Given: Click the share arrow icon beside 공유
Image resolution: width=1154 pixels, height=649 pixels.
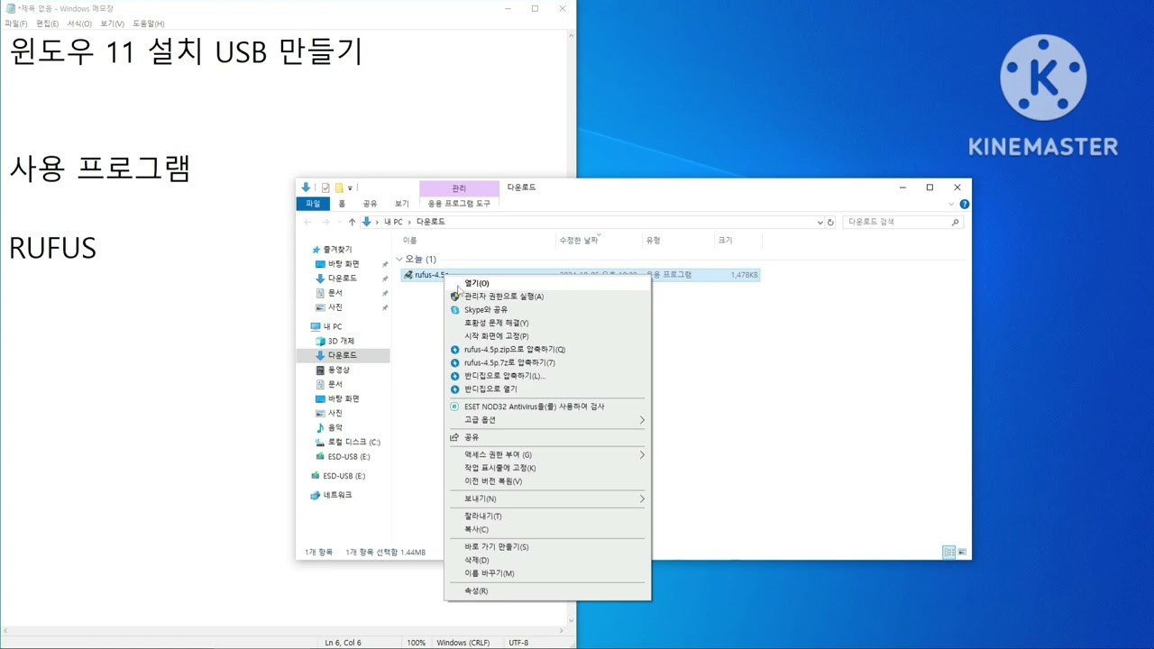Looking at the screenshot, I should click(x=454, y=437).
